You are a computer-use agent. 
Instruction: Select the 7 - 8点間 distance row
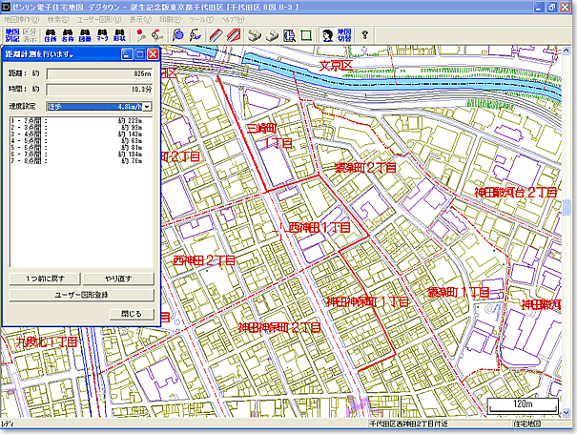[76, 161]
